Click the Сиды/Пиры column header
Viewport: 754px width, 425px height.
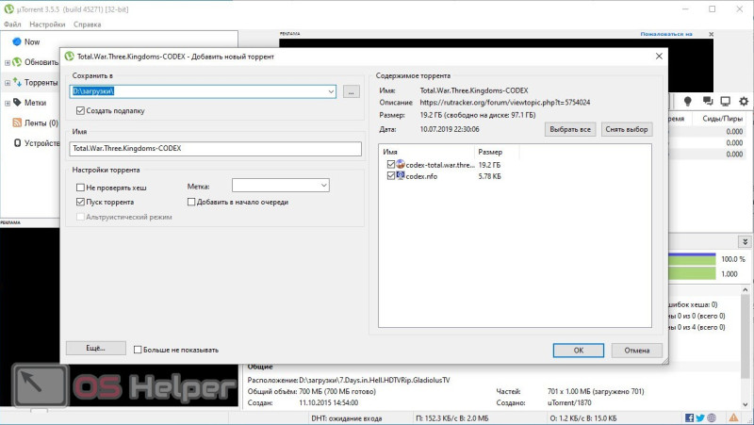tap(722, 119)
